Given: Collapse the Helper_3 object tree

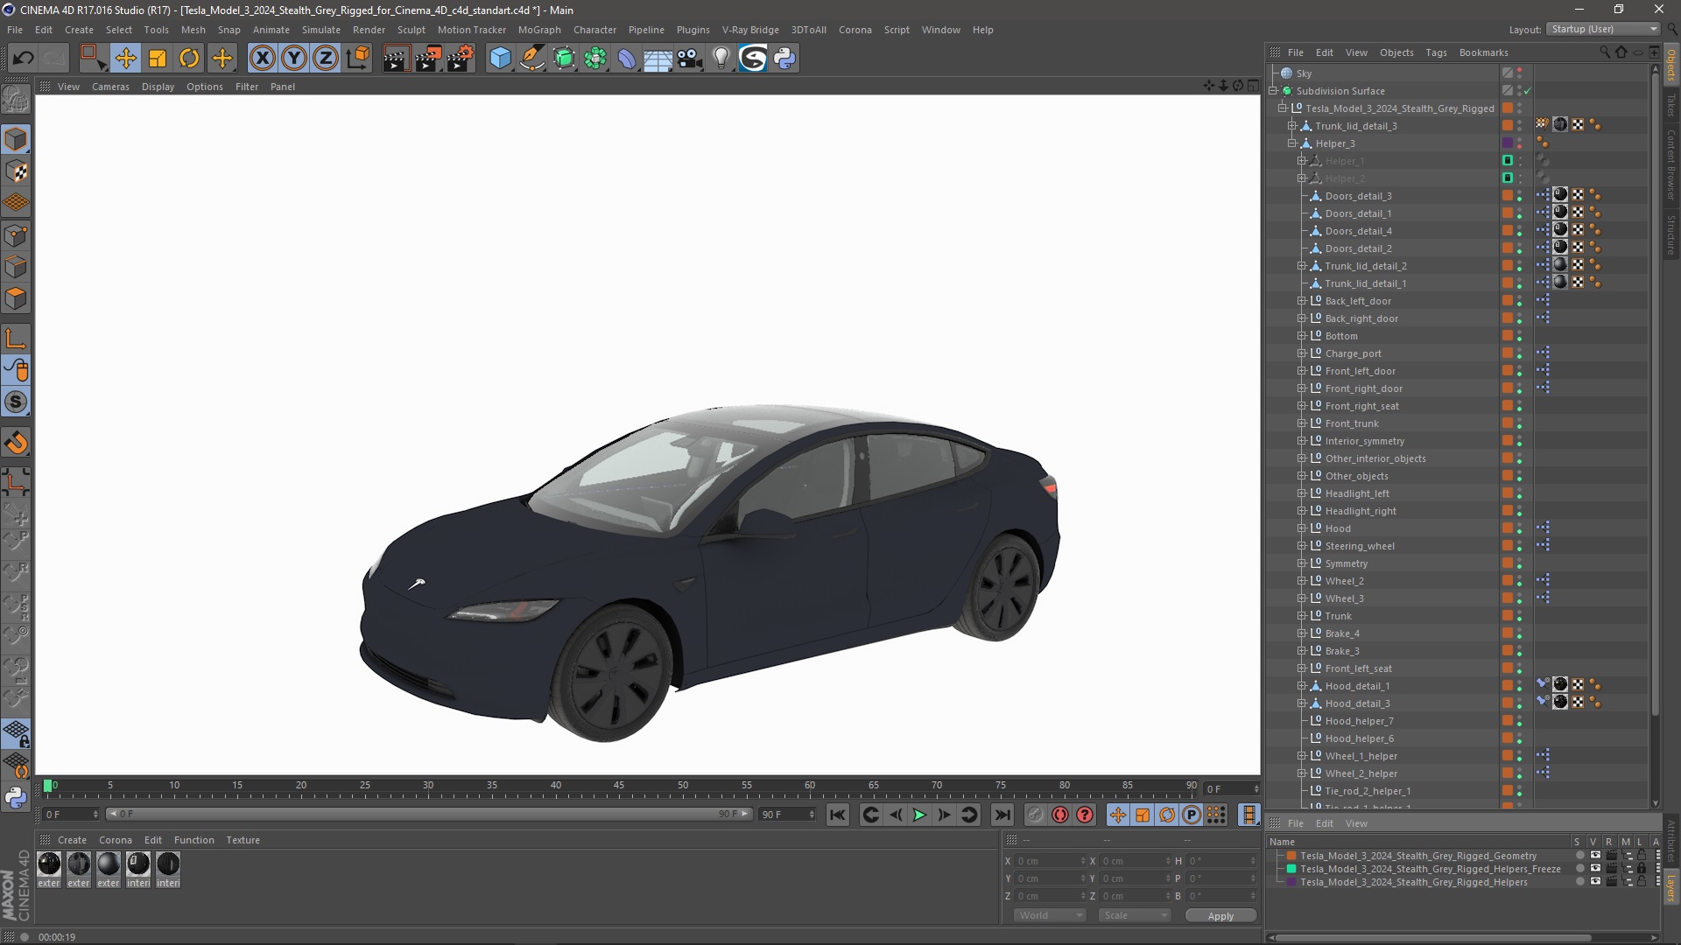Looking at the screenshot, I should [1291, 143].
